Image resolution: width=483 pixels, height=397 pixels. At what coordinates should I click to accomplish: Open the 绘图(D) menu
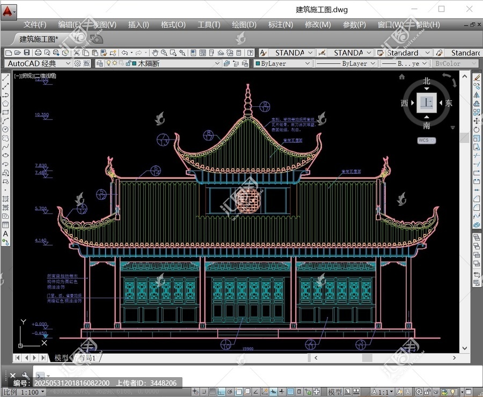pos(244,25)
